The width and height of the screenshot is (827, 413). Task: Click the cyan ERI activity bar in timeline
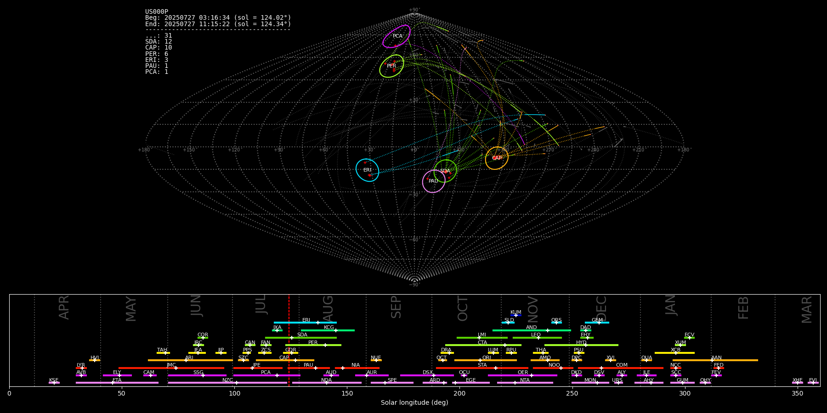click(x=305, y=323)
